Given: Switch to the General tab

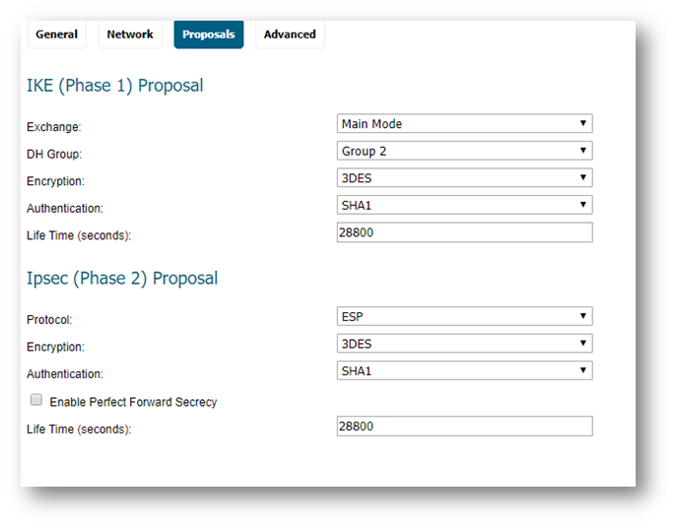Looking at the screenshot, I should [57, 34].
